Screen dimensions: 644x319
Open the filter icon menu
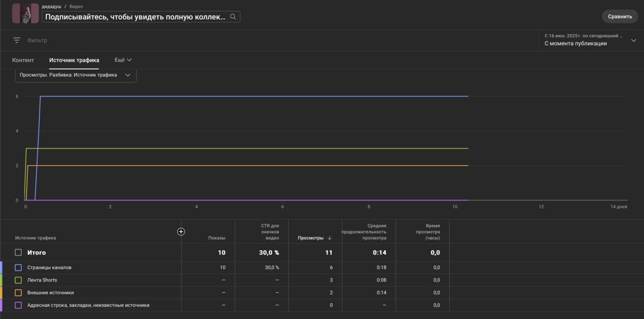[17, 40]
